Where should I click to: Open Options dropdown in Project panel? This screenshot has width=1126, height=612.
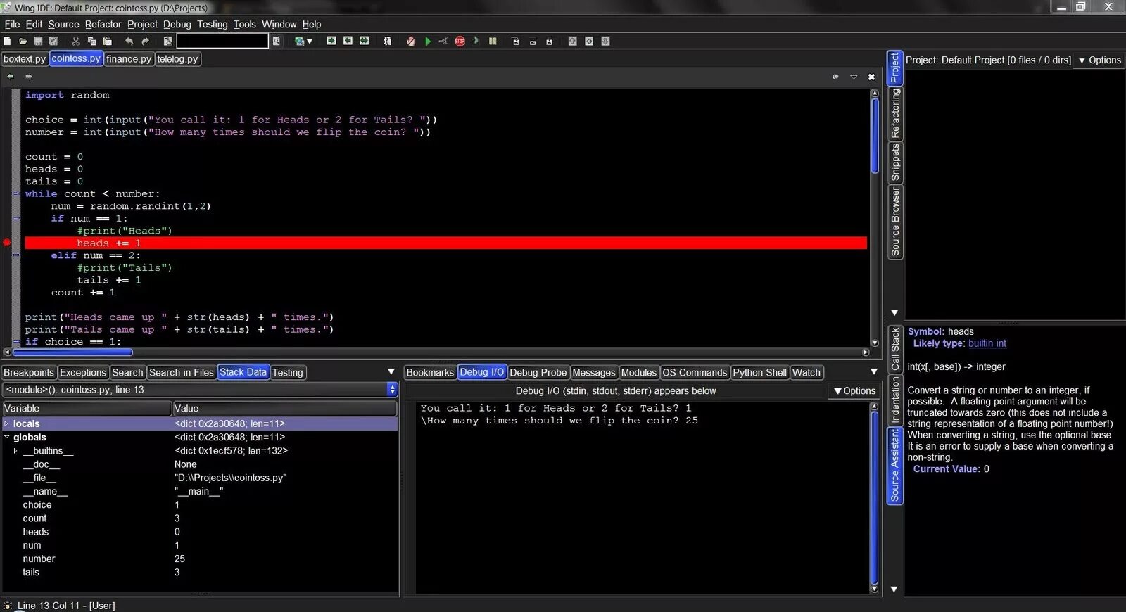[x=1099, y=60]
